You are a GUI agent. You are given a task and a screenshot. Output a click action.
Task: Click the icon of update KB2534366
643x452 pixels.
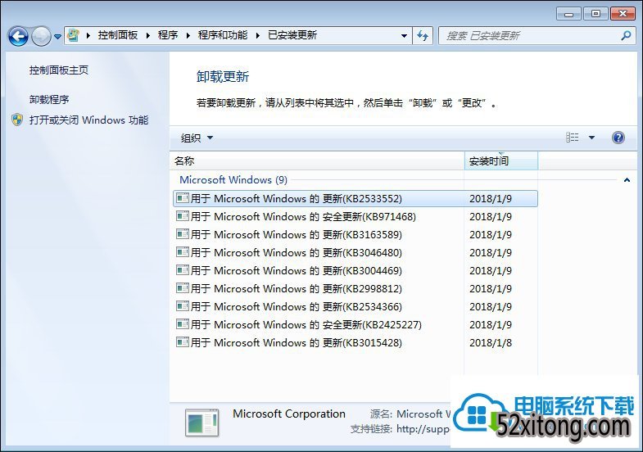pos(183,306)
